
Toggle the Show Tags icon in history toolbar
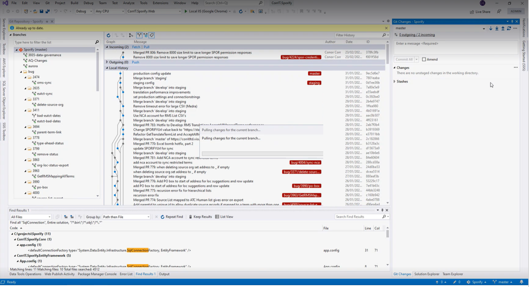[152, 35]
